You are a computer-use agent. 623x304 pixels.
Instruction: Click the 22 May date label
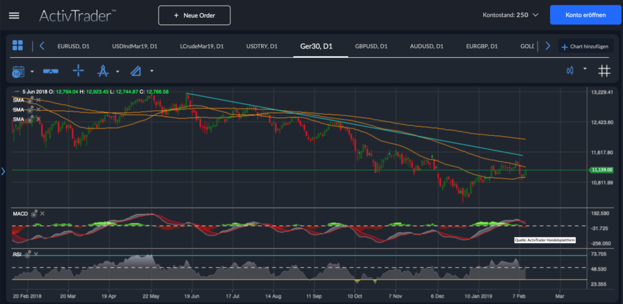(150, 296)
